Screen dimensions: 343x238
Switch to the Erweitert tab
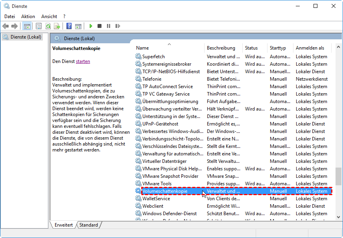64,225
